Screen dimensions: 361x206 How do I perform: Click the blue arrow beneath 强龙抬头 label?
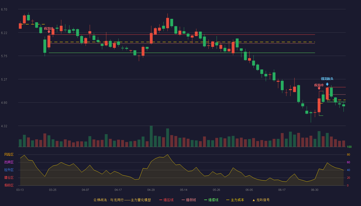pos(327,84)
